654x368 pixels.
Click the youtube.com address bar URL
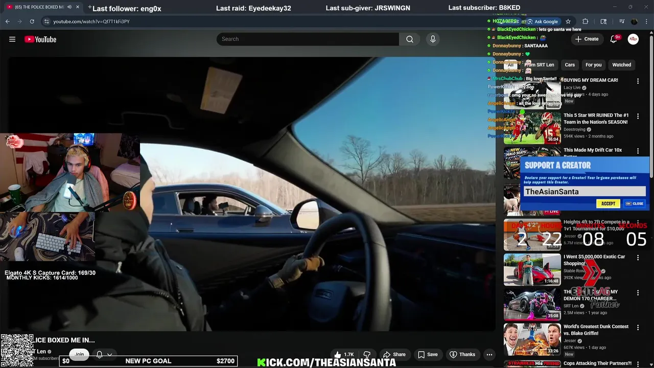point(91,21)
